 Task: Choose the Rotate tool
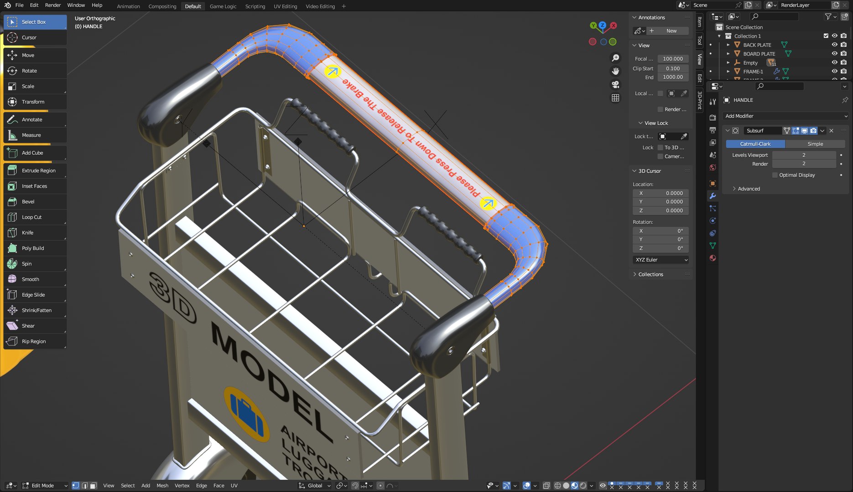coord(35,71)
